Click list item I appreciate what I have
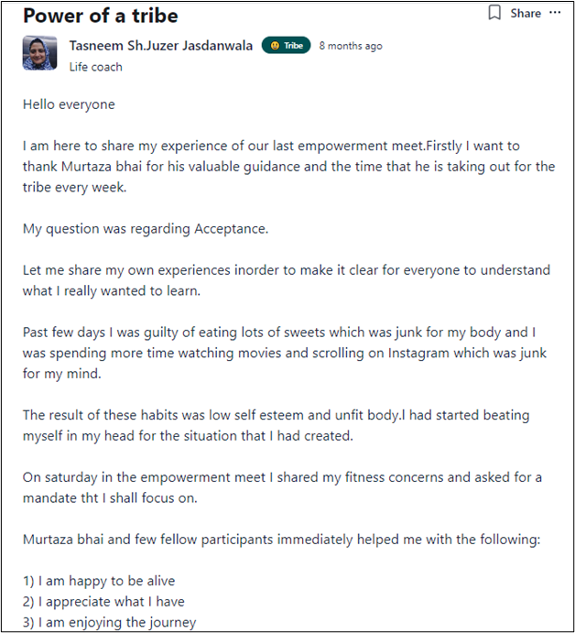The image size is (575, 633). [103, 602]
